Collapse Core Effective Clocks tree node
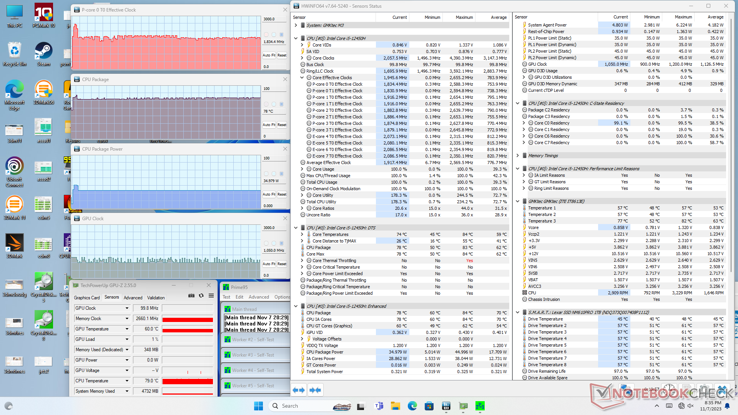This screenshot has width=738, height=415. tap(302, 78)
